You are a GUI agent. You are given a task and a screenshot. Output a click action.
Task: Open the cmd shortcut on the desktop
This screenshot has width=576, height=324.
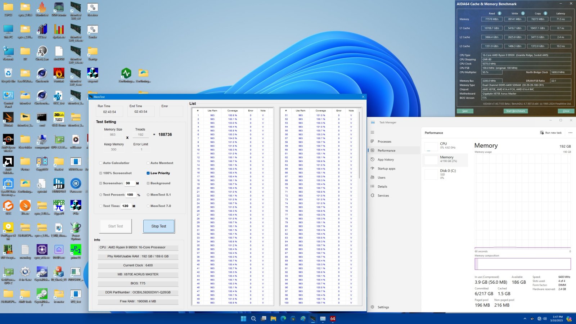pyautogui.click(x=42, y=120)
